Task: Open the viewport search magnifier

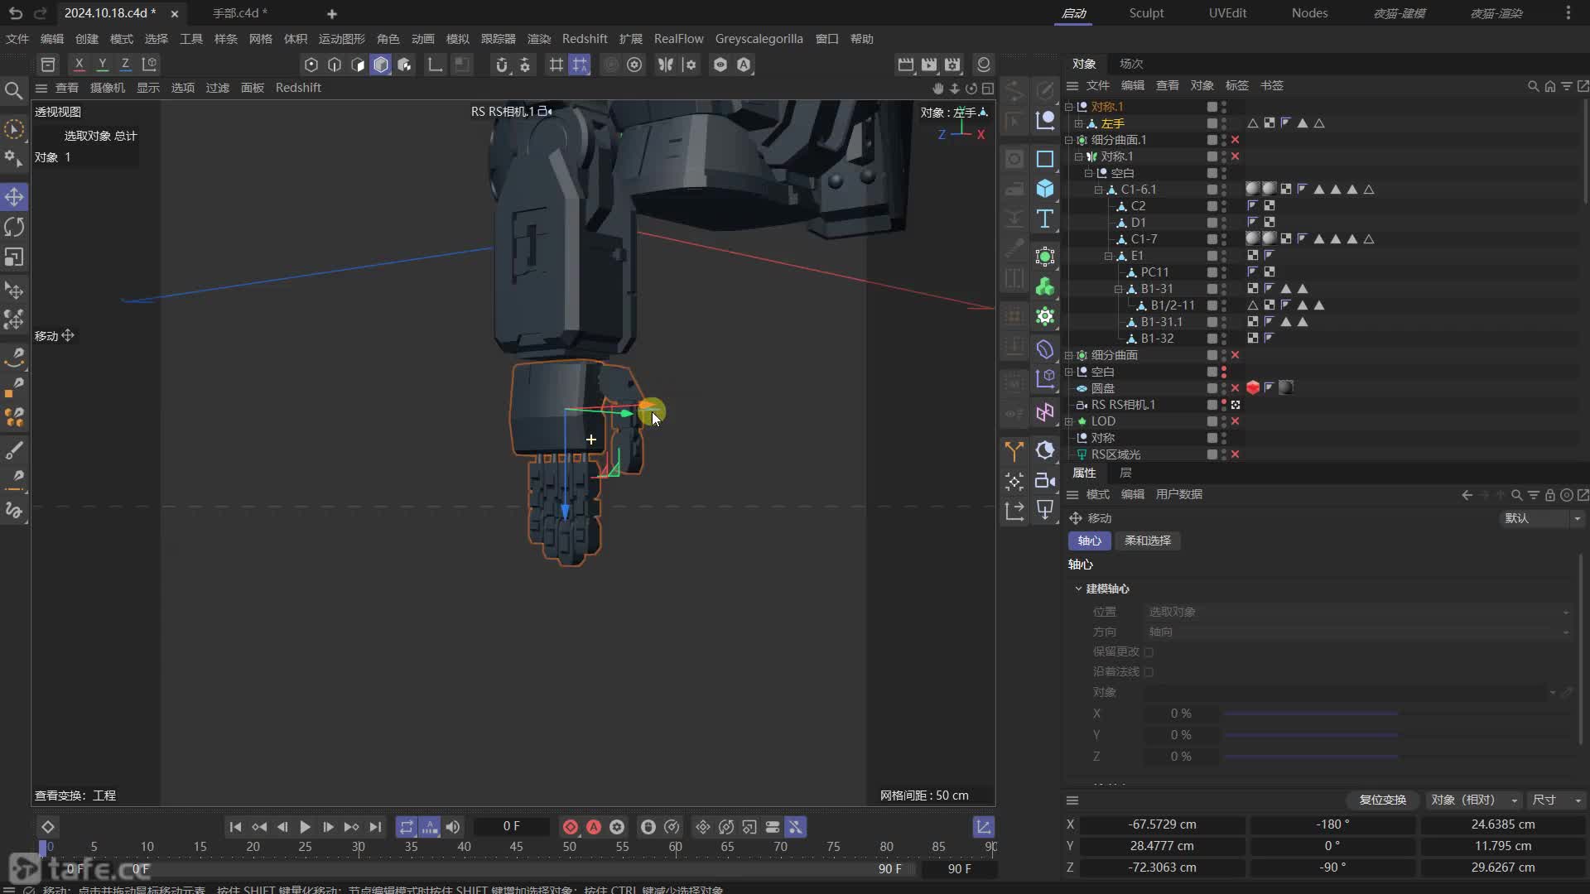Action: click(14, 90)
